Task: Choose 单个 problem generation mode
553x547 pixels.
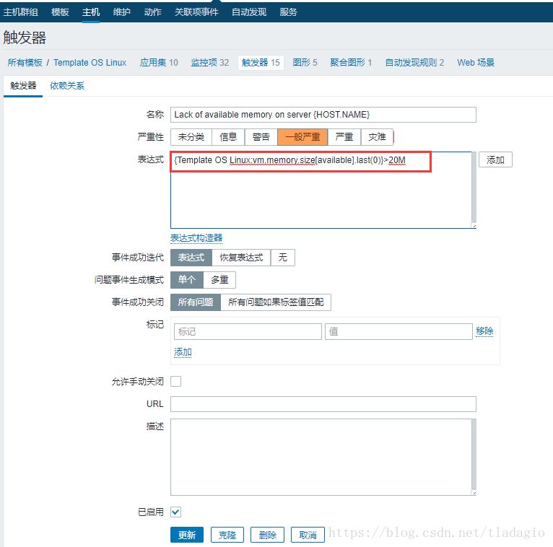Action: [187, 280]
